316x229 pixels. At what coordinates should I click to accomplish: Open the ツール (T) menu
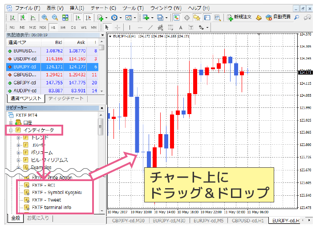133,8
